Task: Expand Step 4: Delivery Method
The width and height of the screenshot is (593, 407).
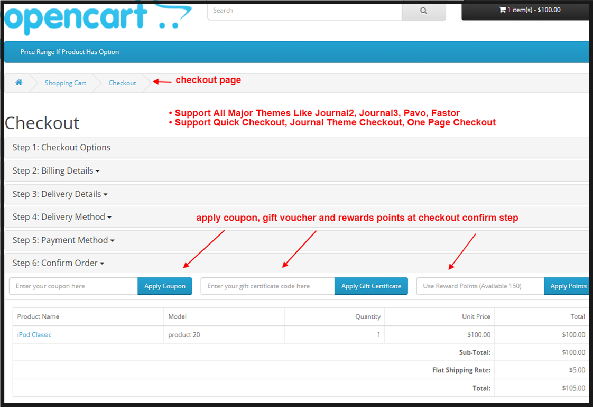Action: point(61,216)
